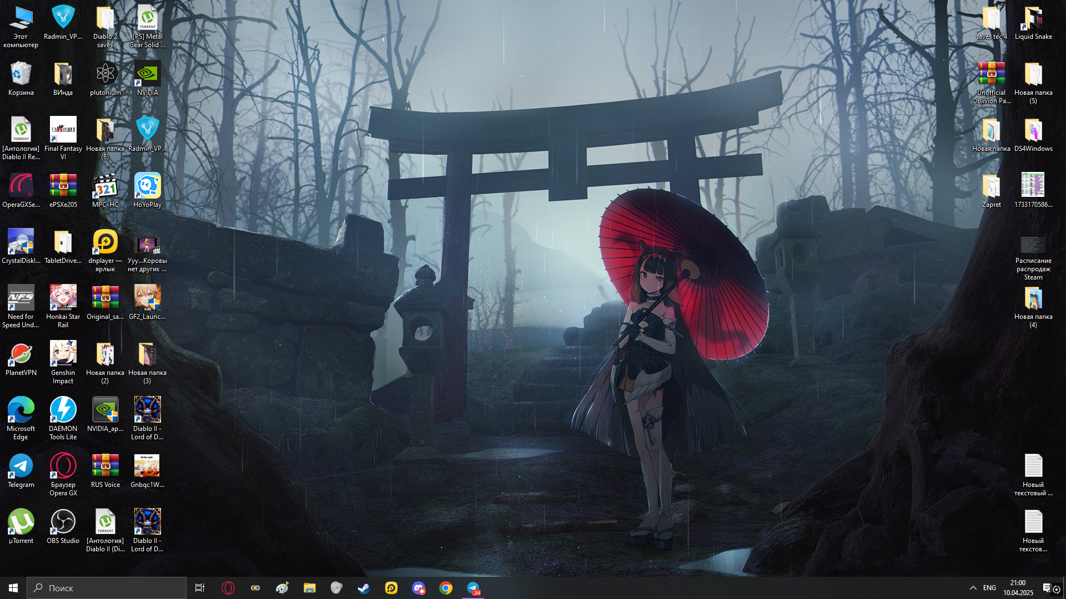Launch the dnplayer — ярлык shortcut
Image resolution: width=1066 pixels, height=599 pixels.
click(105, 251)
